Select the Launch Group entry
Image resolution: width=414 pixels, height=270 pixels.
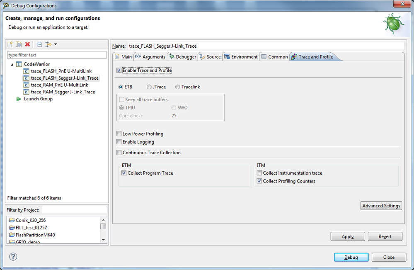[x=38, y=99]
